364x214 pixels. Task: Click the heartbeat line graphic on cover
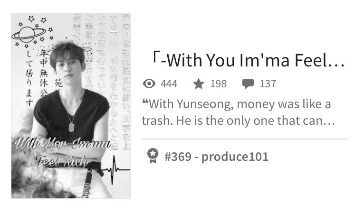[115, 170]
